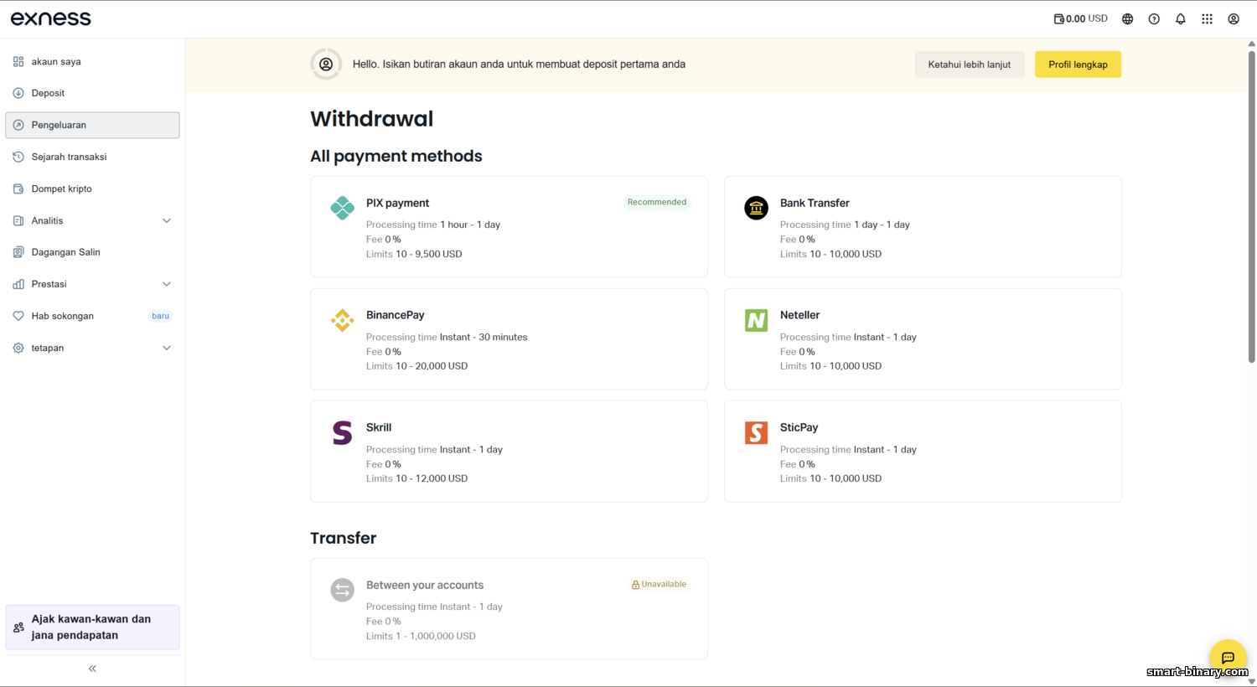
Task: Click the Skrill logo icon
Action: [342, 432]
